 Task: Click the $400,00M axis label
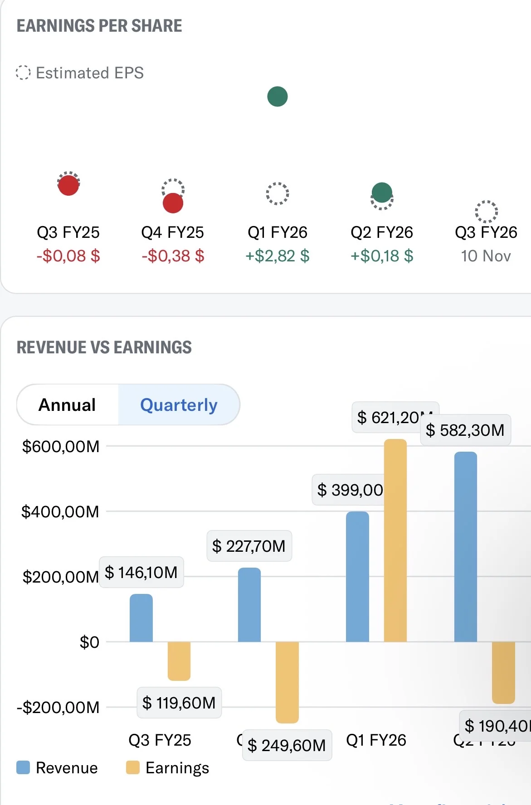[60, 512]
